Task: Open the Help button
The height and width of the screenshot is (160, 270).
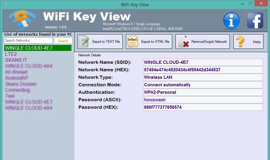Action: [248, 41]
